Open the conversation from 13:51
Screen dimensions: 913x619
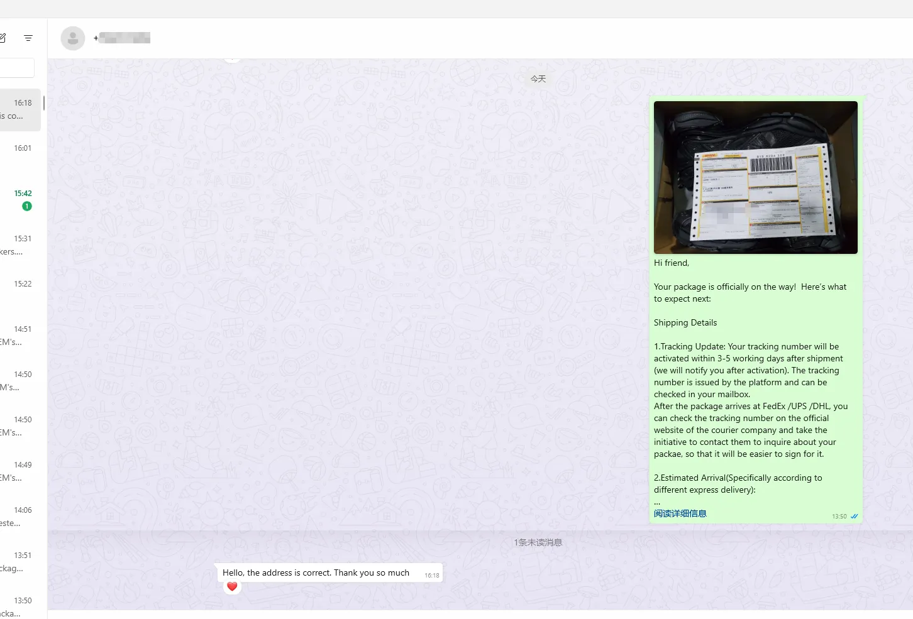[20, 561]
